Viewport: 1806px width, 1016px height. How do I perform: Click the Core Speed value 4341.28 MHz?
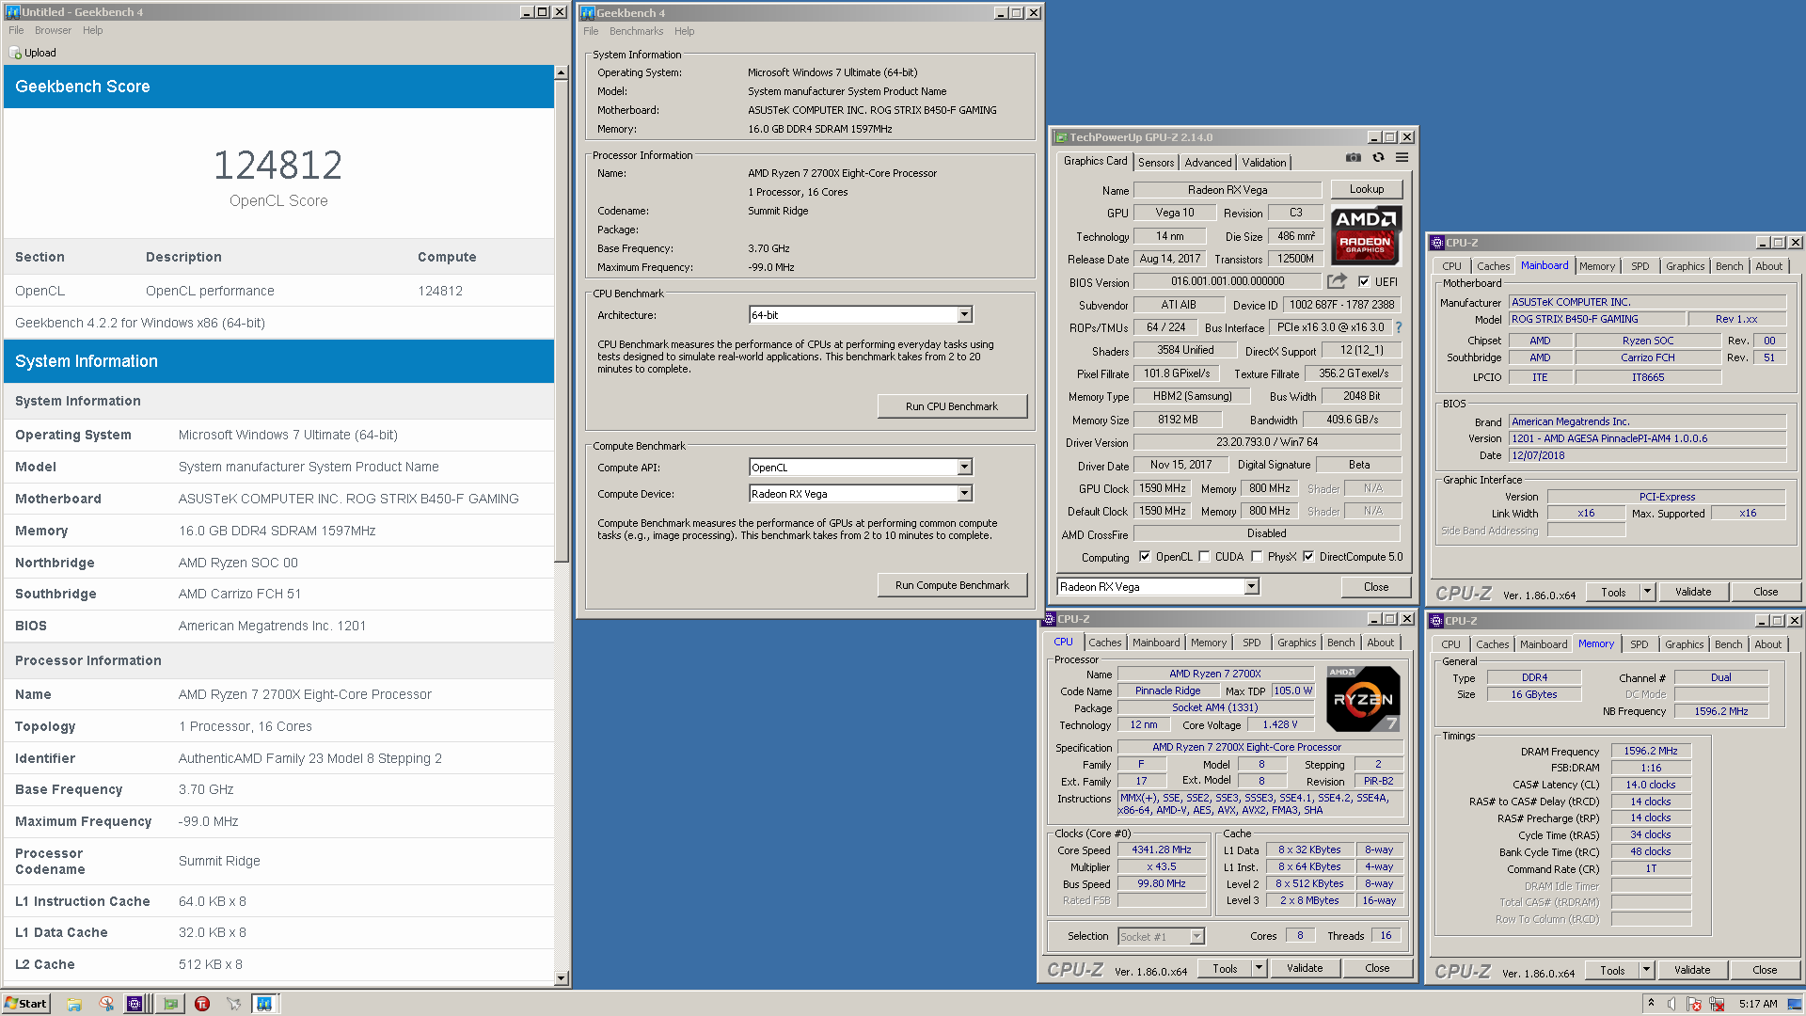coord(1162,849)
